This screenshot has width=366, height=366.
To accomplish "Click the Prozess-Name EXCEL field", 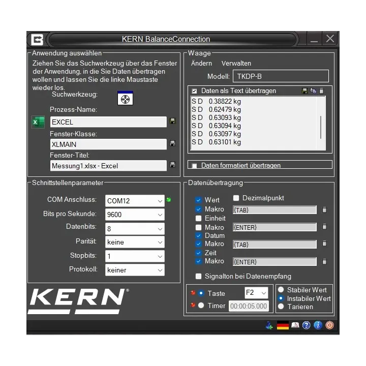I will click(x=108, y=122).
